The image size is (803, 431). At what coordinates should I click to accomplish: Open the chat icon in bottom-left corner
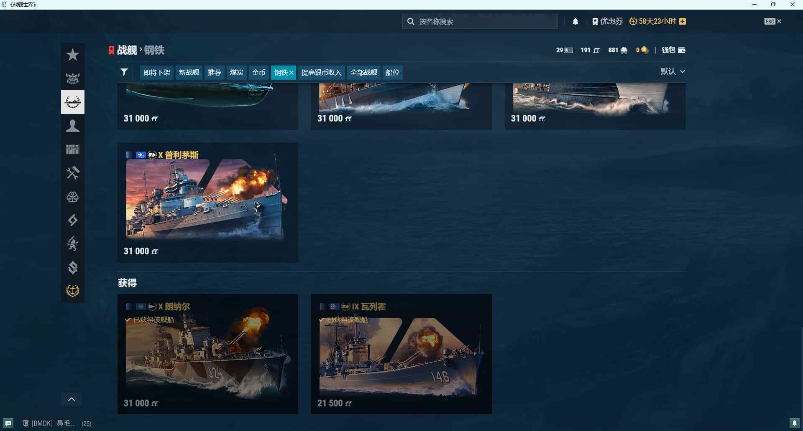pyautogui.click(x=8, y=423)
